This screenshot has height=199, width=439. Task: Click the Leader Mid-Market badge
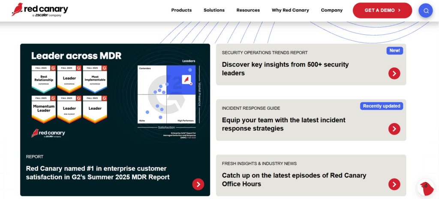[69, 109]
